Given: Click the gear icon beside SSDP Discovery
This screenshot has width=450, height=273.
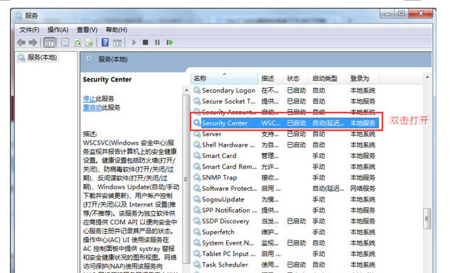Looking at the screenshot, I should click(197, 221).
